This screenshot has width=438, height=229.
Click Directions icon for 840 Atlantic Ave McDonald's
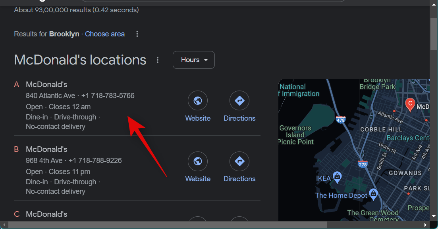[239, 101]
